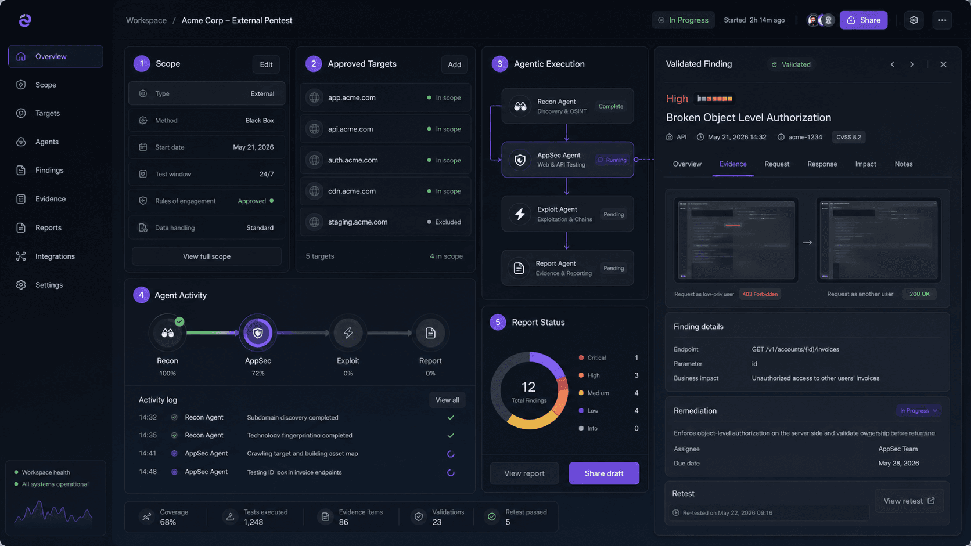Open the 200 OK evidence screenshot

tap(878, 240)
